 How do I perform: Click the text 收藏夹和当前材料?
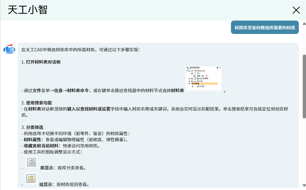41,146
